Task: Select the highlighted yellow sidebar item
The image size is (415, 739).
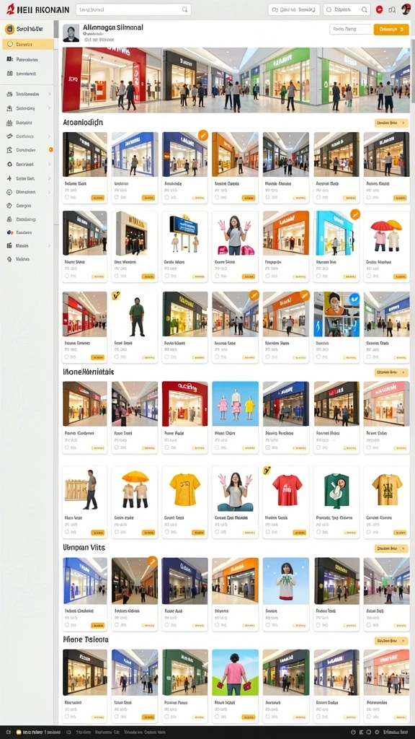Action: coord(28,44)
